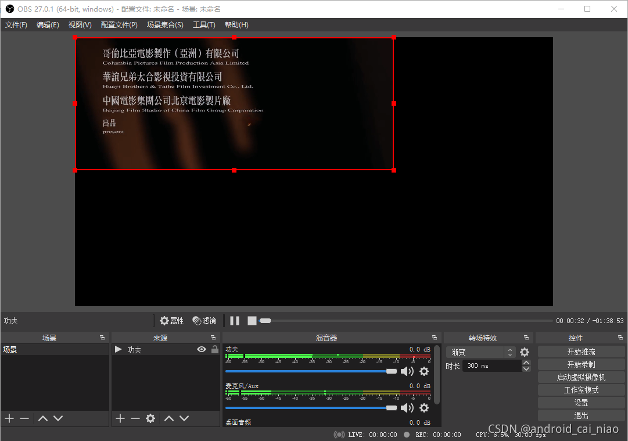This screenshot has height=441, width=628.
Task: Click play icon of 功夫 source
Action: click(x=118, y=349)
